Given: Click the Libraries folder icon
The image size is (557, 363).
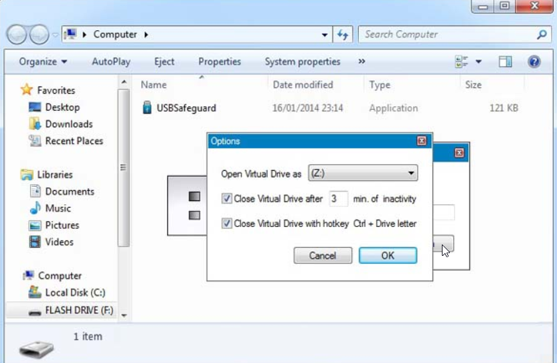Looking at the screenshot, I should click(27, 175).
